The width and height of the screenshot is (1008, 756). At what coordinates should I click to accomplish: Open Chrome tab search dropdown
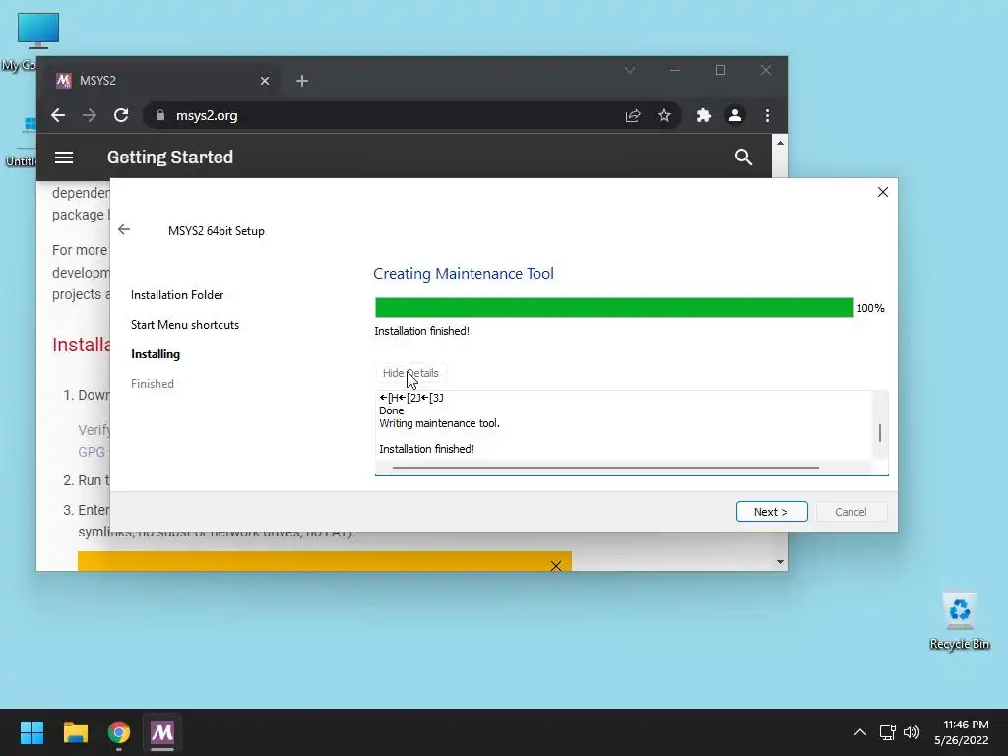(x=630, y=70)
